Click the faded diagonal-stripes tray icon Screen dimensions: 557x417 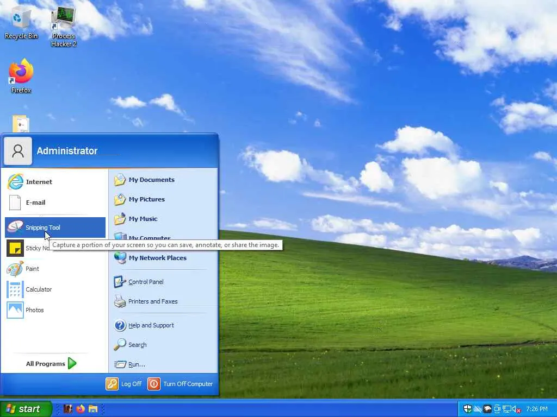click(x=478, y=409)
